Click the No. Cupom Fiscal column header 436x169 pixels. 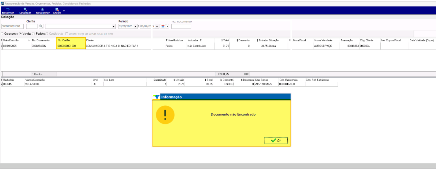pyautogui.click(x=394, y=40)
